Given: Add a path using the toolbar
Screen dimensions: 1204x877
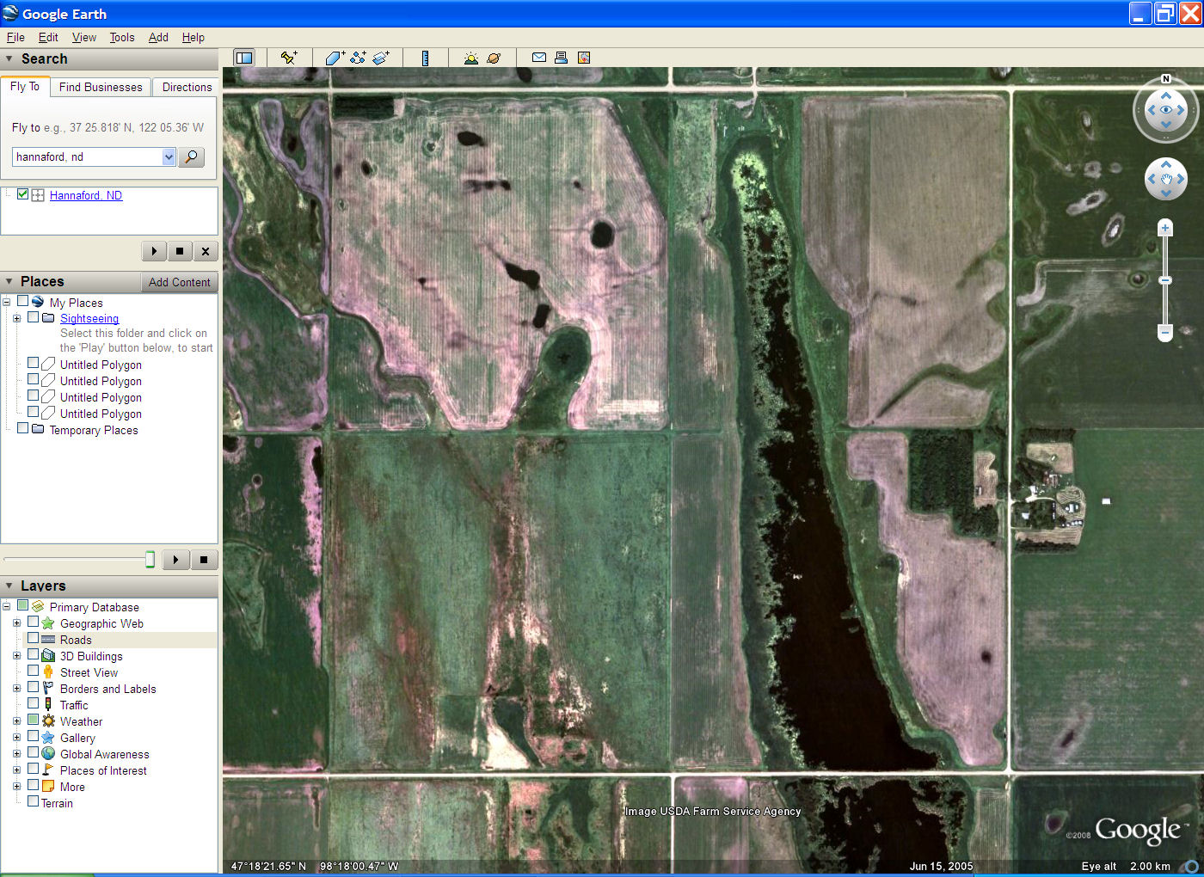Looking at the screenshot, I should [x=358, y=58].
